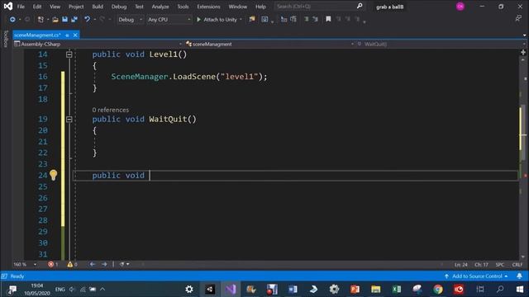529x297 pixels.
Task: Go to previous issue with left arrow
Action: (92, 264)
